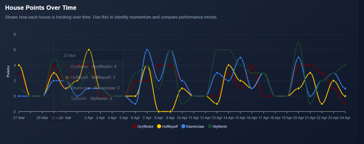Viewport: 364px width, 144px height.
Task: Select Ravenclaw -1 marker on 6 Apr
Action: click(135, 104)
